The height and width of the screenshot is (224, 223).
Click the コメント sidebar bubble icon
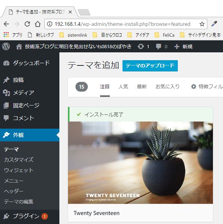tap(6, 118)
